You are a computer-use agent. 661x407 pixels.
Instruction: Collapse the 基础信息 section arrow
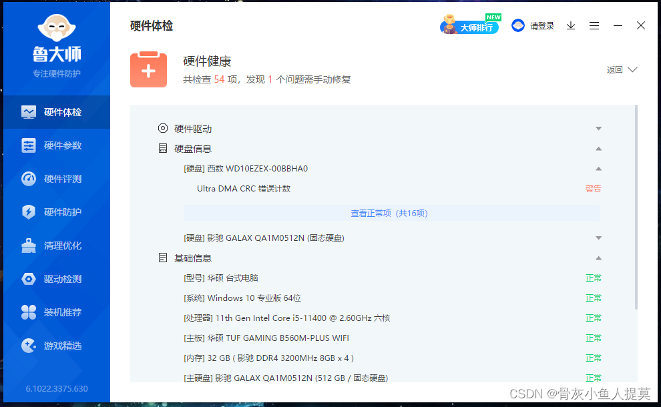coord(599,258)
